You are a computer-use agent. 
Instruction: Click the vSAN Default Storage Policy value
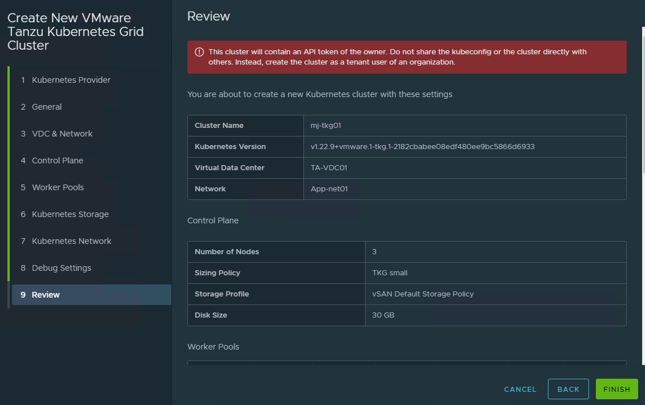(x=423, y=294)
